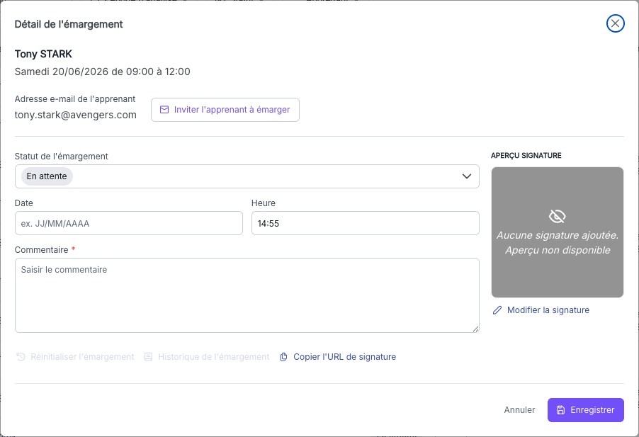Click the crossed-out eye icon in the signature preview
This screenshot has width=639, height=437.
pos(557,216)
